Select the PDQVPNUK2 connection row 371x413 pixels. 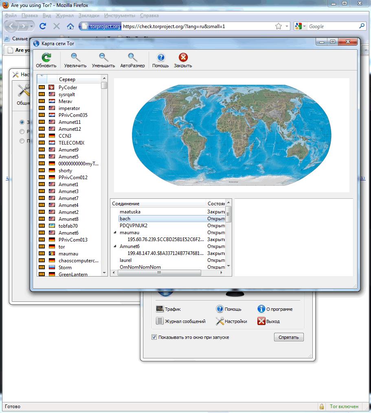coord(168,226)
